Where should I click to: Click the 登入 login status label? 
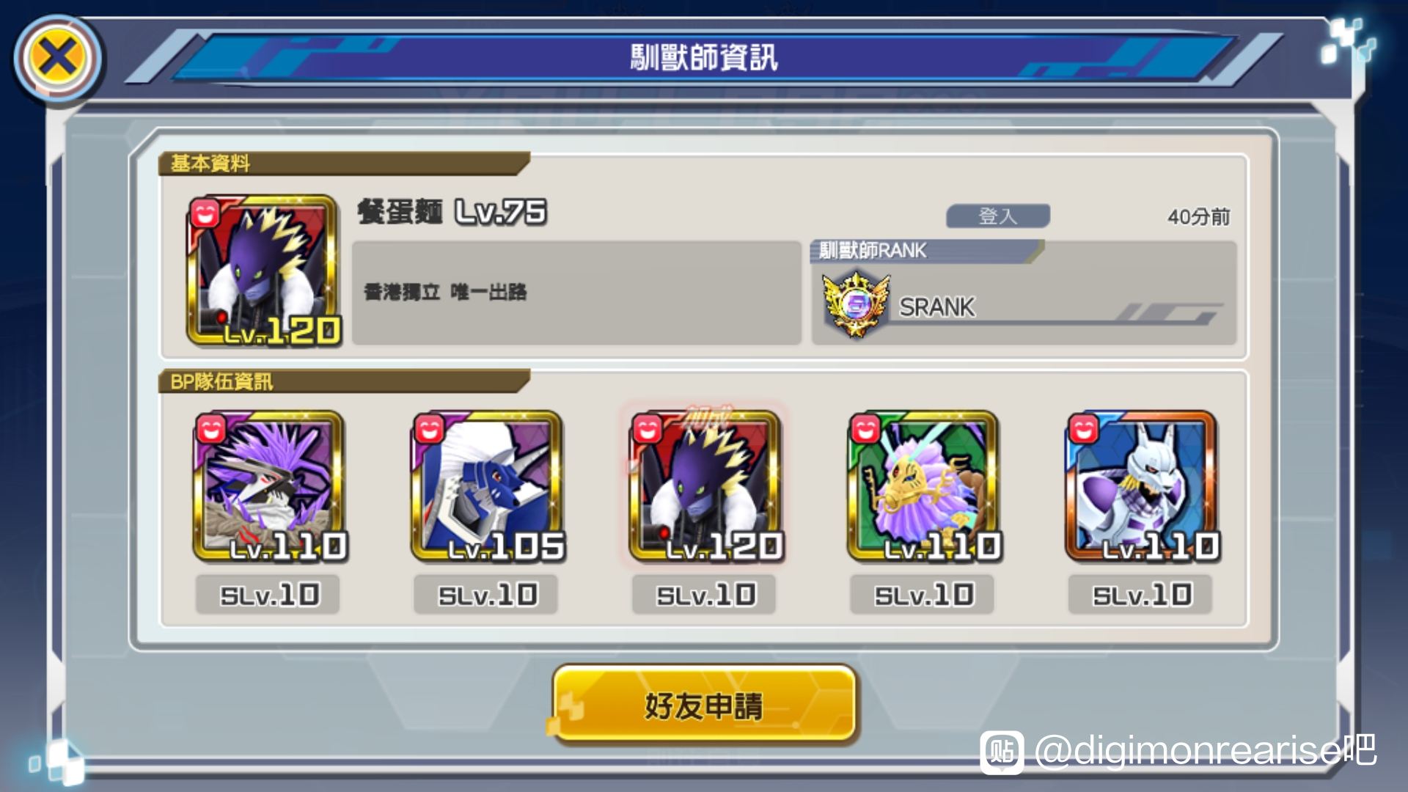[x=998, y=216]
